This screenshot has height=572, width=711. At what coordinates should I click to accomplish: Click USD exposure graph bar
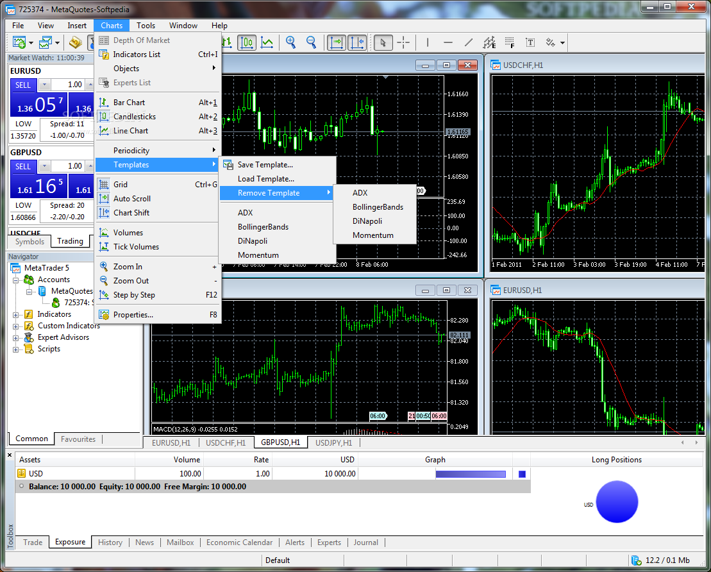tap(471, 474)
